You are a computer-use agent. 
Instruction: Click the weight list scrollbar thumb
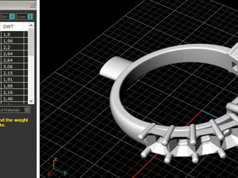point(31,42)
